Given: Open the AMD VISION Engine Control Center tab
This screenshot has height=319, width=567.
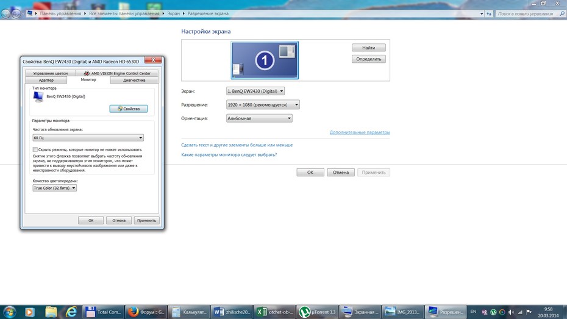Looking at the screenshot, I should point(117,73).
